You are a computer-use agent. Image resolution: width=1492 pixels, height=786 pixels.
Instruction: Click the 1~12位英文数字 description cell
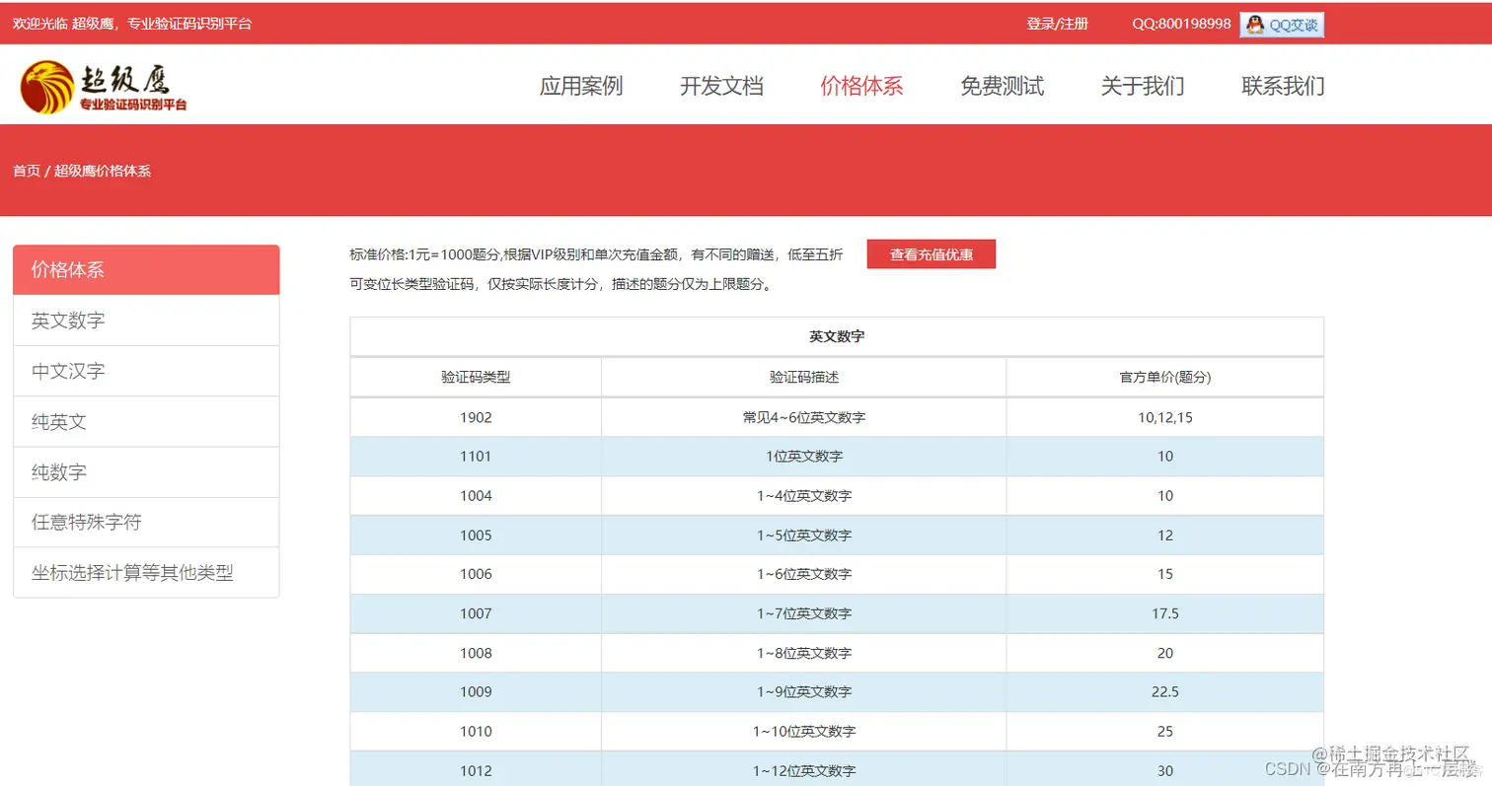point(804,769)
